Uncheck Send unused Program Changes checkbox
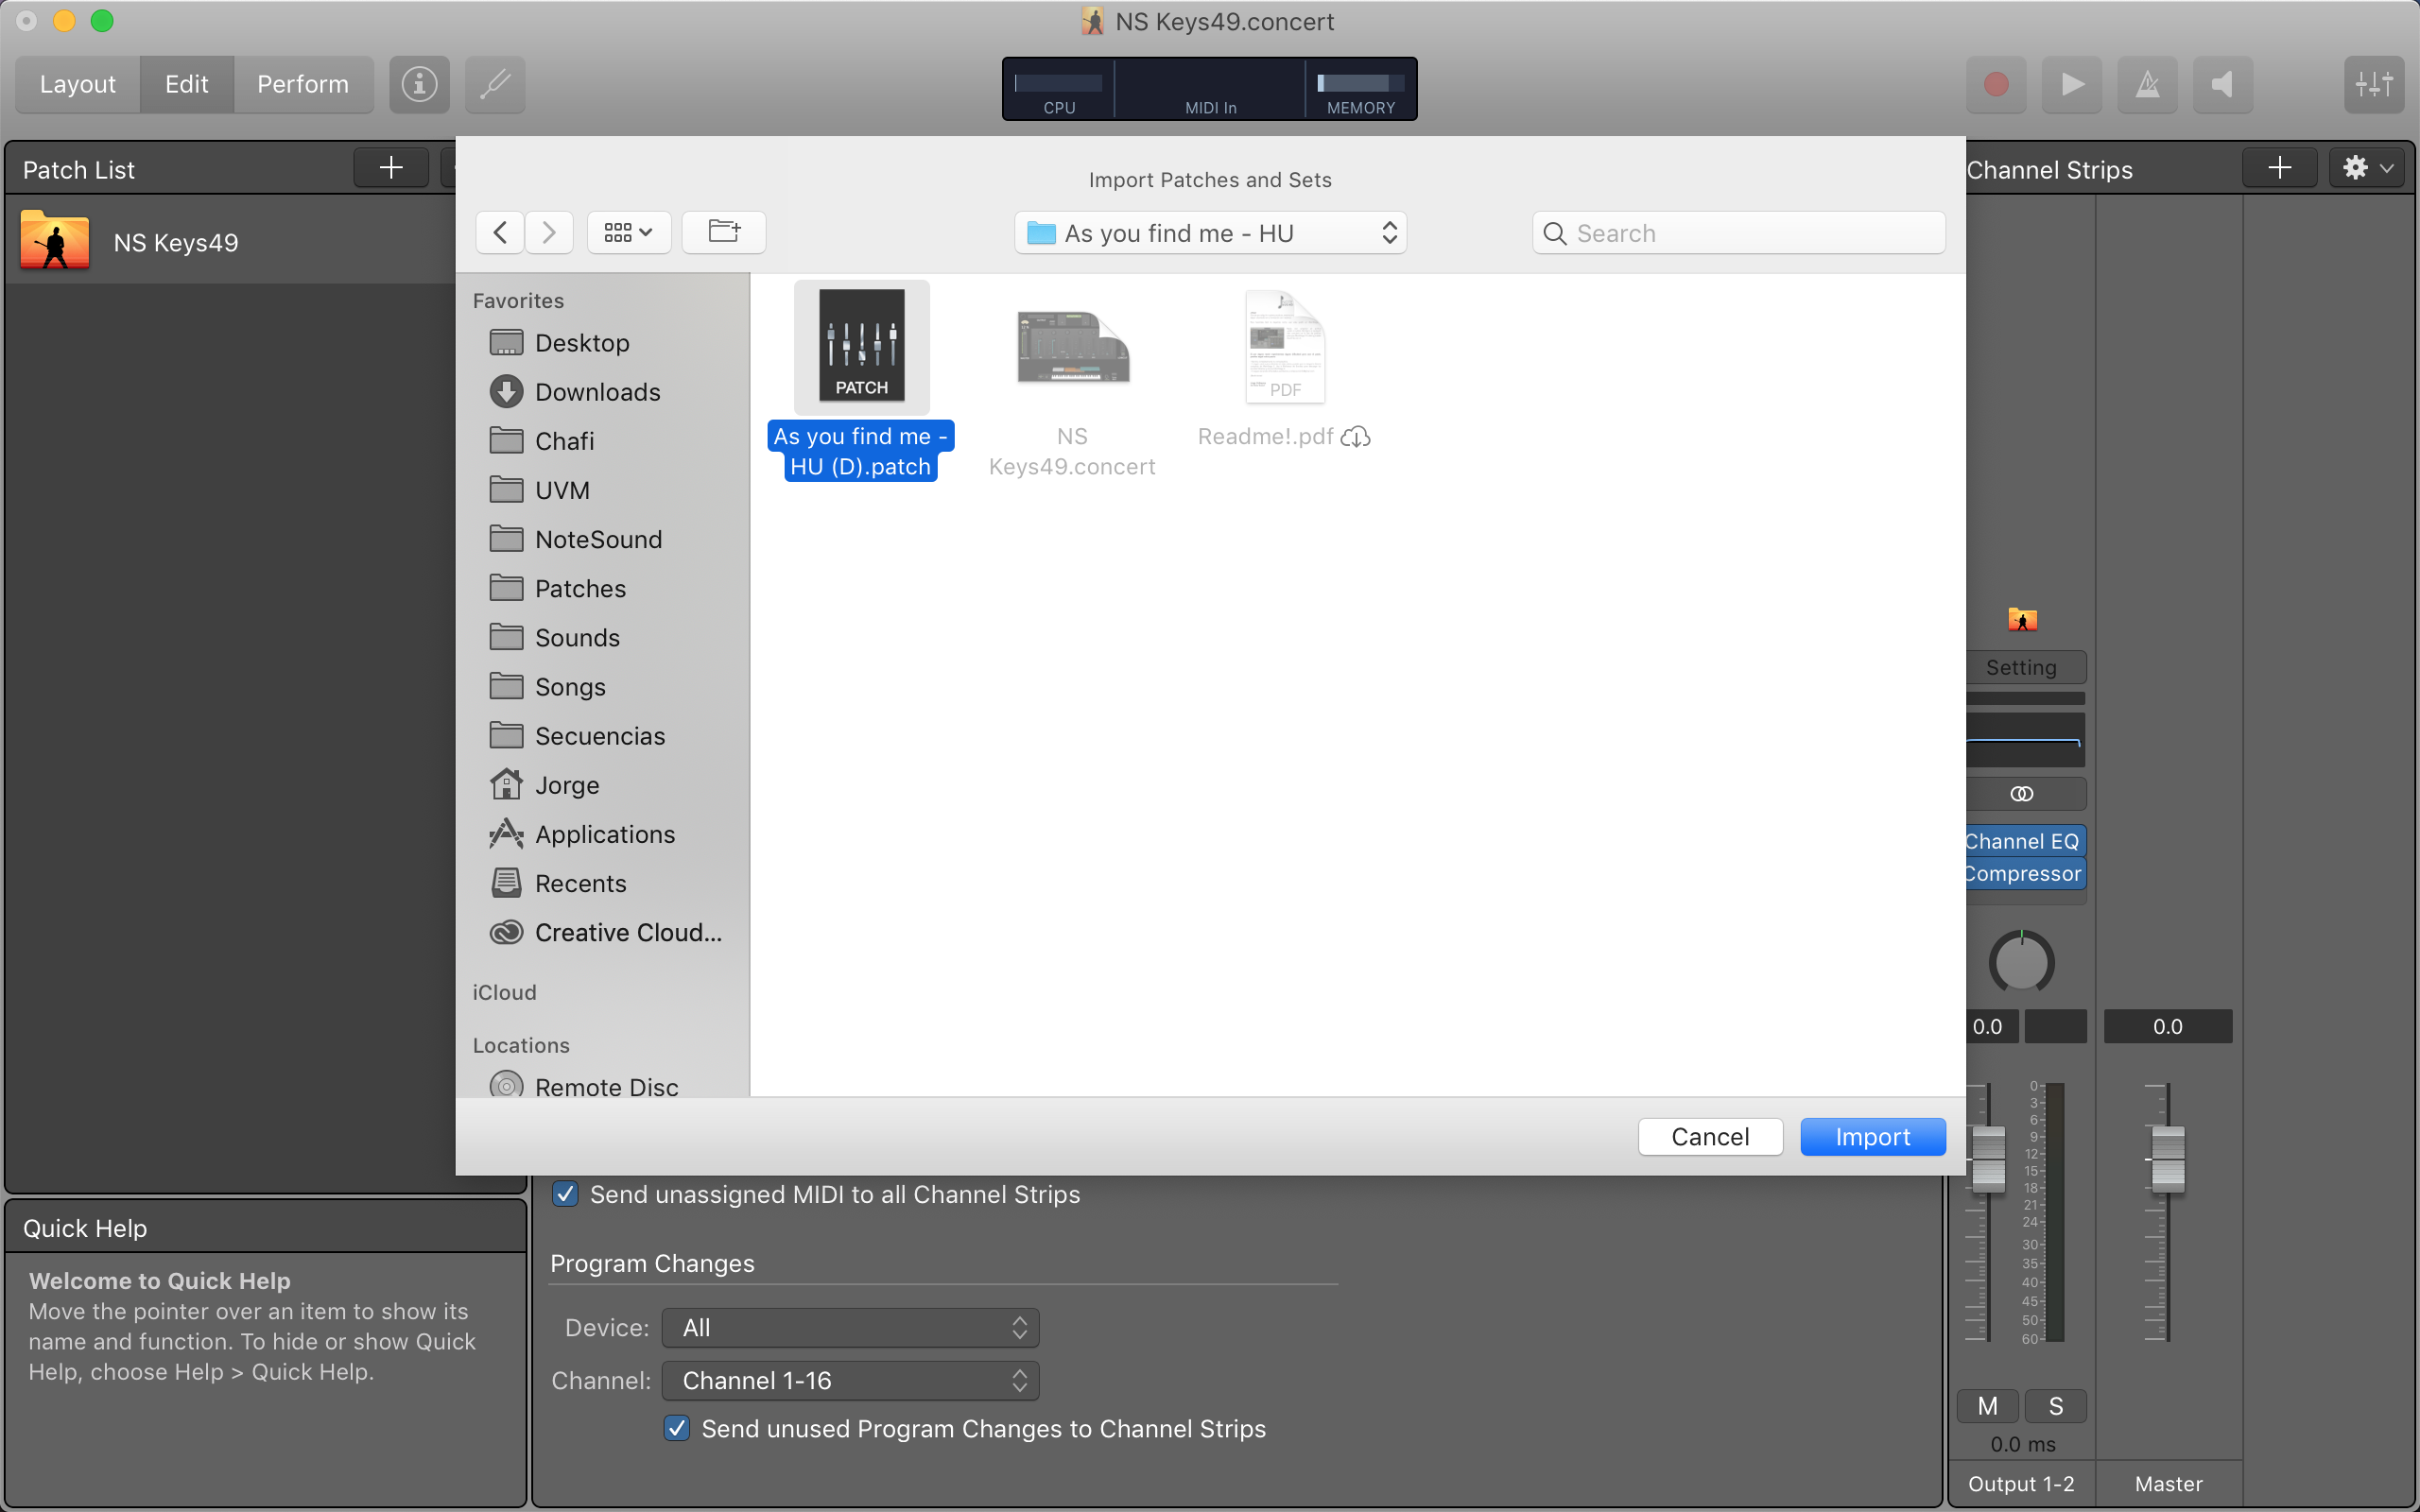Image resolution: width=2420 pixels, height=1512 pixels. click(x=677, y=1428)
